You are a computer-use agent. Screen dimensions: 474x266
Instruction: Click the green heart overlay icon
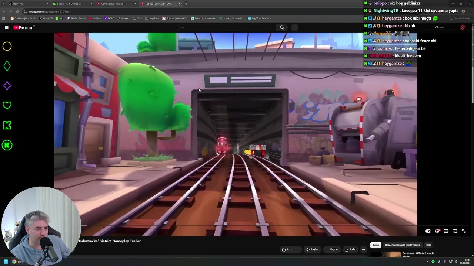tap(7, 105)
